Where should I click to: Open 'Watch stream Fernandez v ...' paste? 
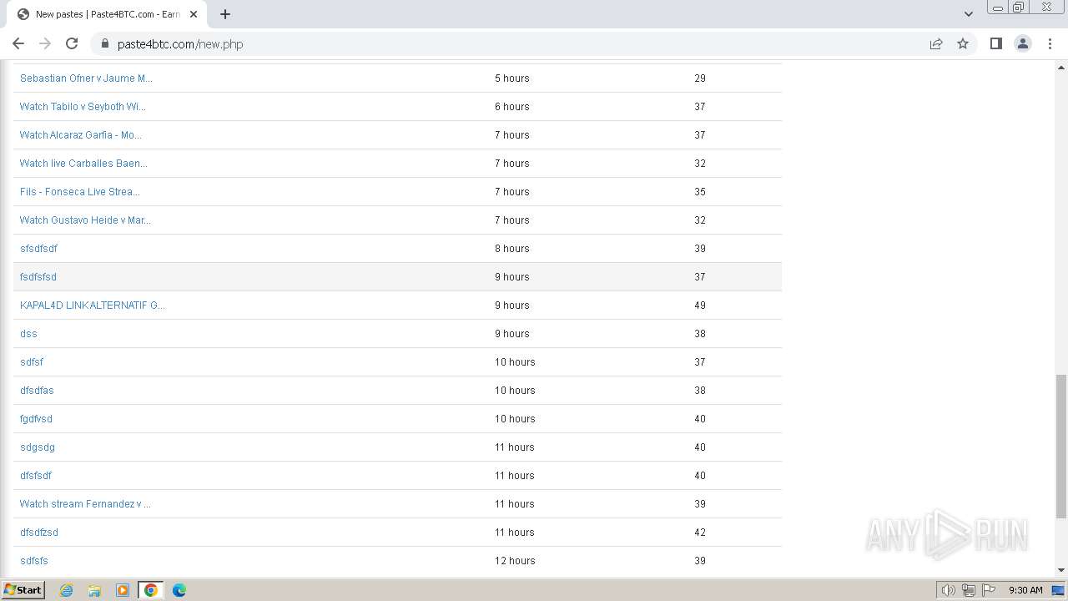point(85,504)
